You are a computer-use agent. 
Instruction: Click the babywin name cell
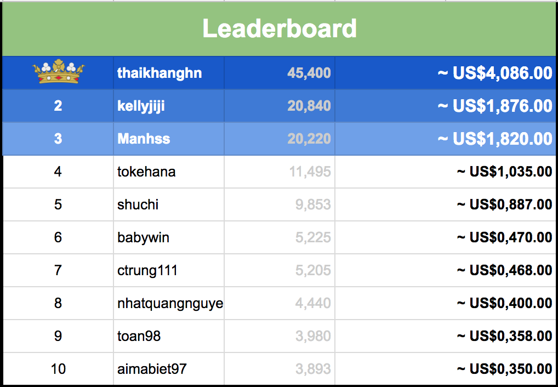(x=143, y=237)
